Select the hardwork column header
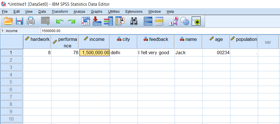Viewport: 280px width, 124px height. click(37, 42)
